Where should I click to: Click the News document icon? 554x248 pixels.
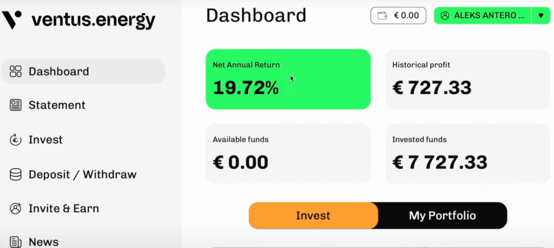click(16, 242)
